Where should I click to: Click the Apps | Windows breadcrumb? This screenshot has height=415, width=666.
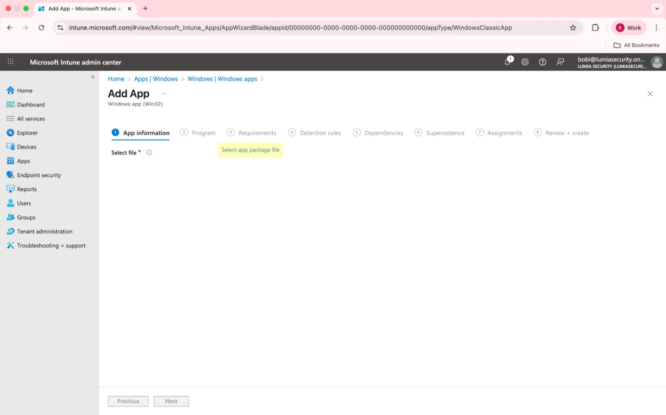pyautogui.click(x=156, y=79)
